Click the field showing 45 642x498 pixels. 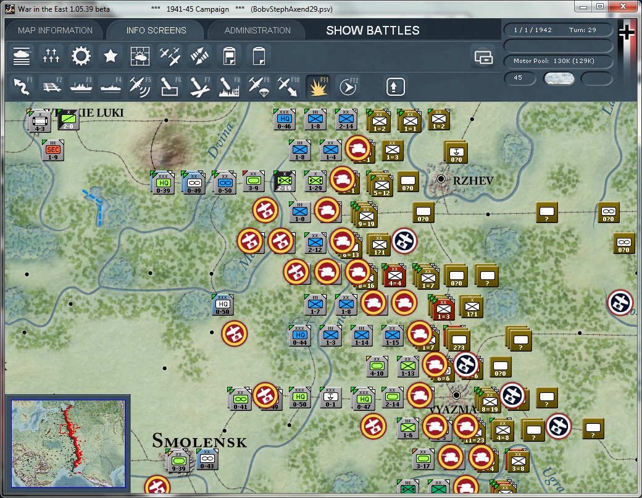pyautogui.click(x=520, y=78)
